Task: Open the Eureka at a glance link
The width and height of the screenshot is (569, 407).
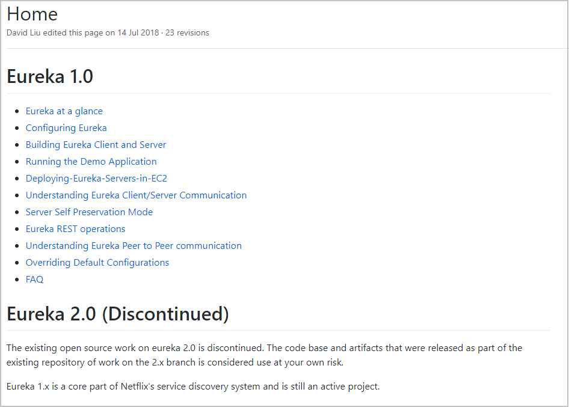Action: tap(64, 111)
